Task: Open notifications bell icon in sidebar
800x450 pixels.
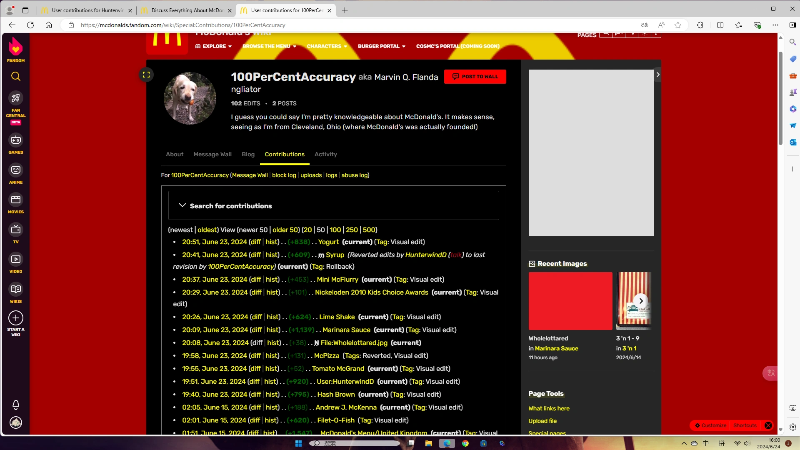Action: [x=16, y=405]
